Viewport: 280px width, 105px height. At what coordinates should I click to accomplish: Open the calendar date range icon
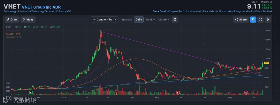(x=175, y=20)
